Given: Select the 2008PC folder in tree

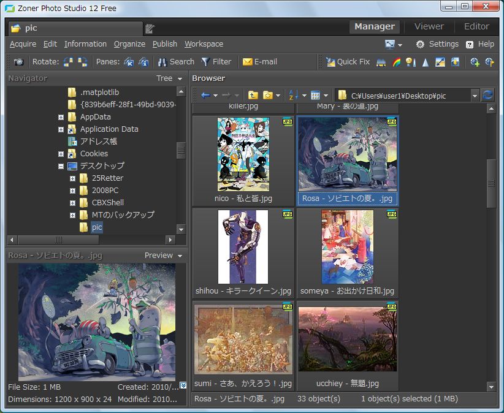Looking at the screenshot, I should pyautogui.click(x=105, y=191).
